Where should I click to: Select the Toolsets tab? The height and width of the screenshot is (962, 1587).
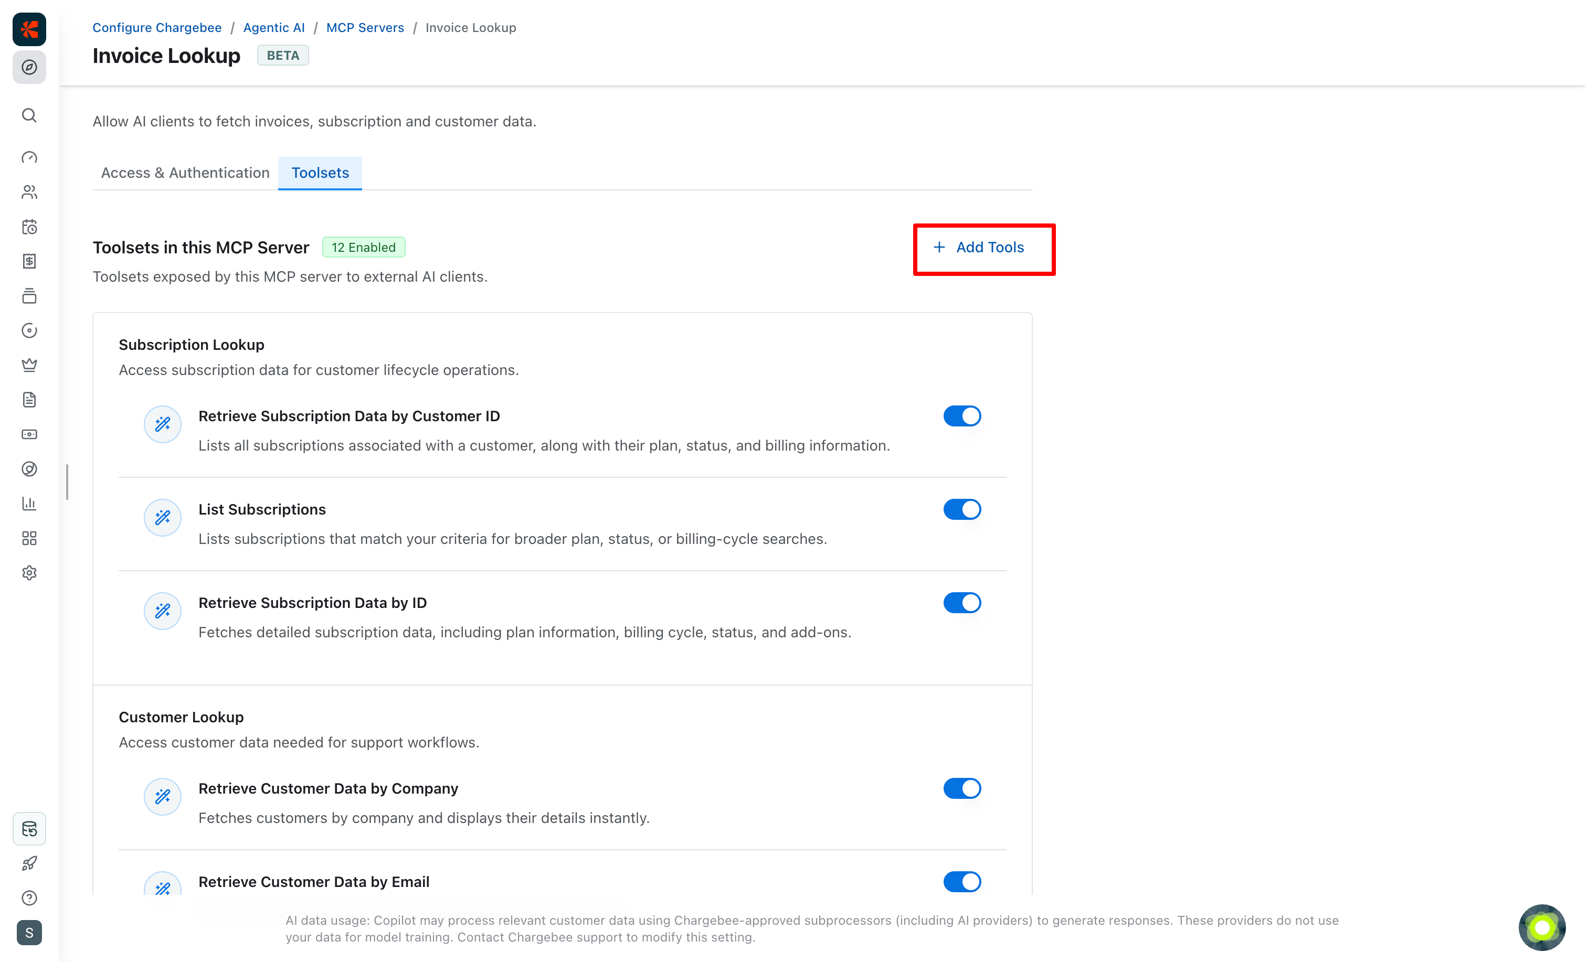point(320,173)
